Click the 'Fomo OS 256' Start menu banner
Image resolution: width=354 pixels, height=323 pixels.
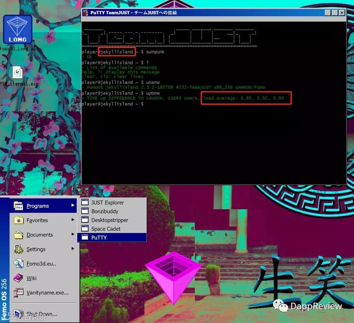tap(4, 299)
